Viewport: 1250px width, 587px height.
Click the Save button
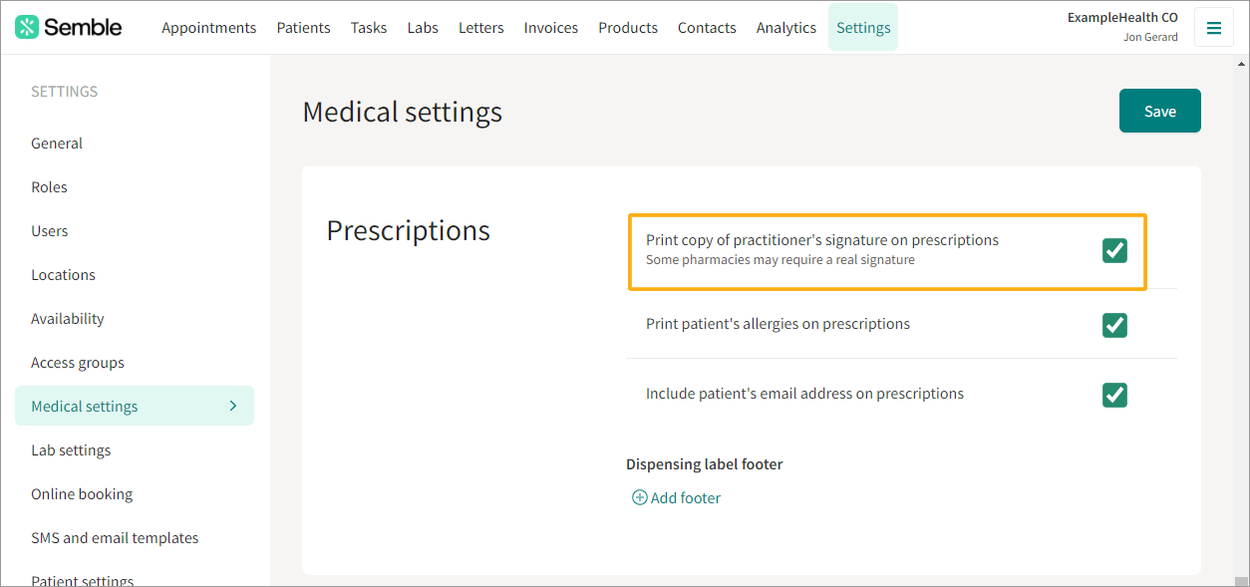(x=1159, y=111)
